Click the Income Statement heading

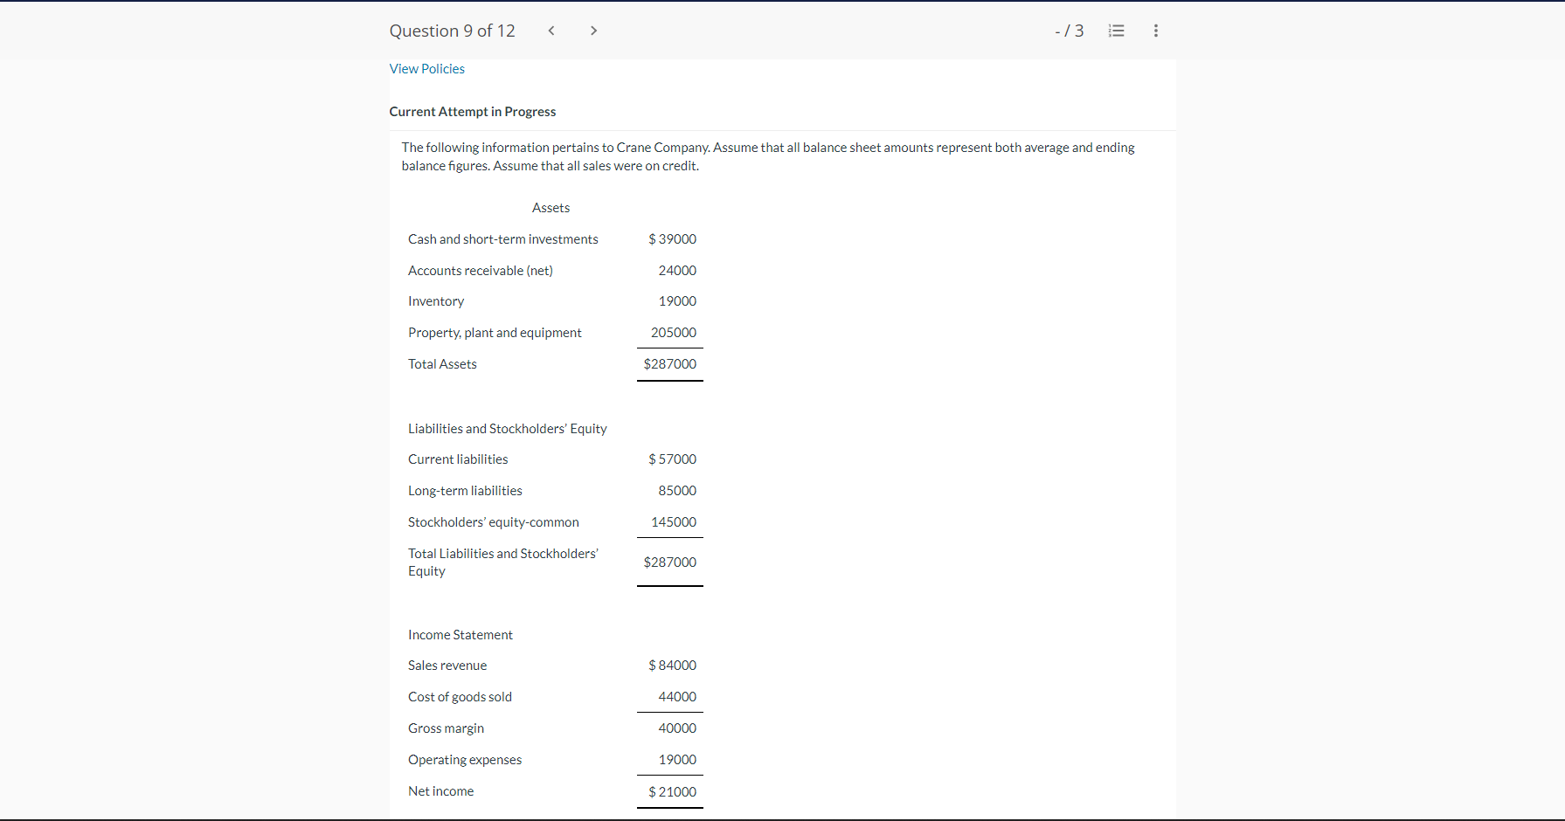[460, 635]
